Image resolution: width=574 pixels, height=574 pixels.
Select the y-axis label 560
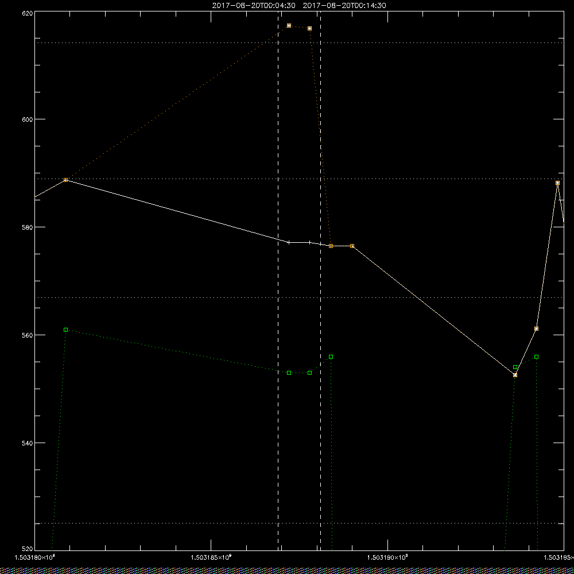click(28, 335)
